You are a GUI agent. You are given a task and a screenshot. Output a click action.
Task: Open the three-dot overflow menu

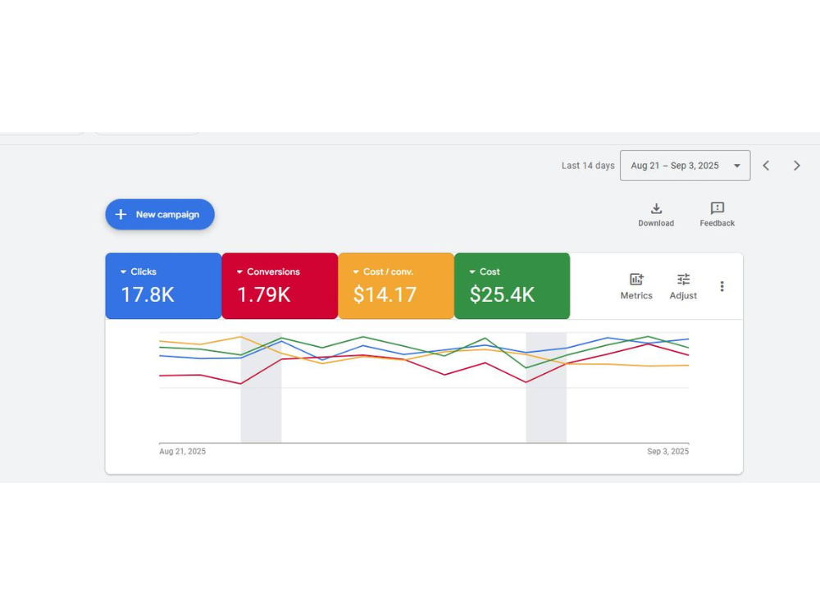(x=722, y=286)
